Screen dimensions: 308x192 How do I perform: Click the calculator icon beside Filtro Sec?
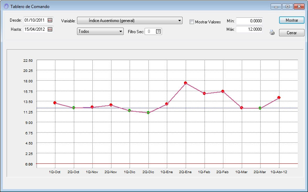pos(159,31)
